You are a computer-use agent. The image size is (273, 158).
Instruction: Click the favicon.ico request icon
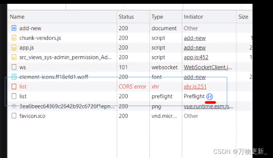[x=14, y=116]
